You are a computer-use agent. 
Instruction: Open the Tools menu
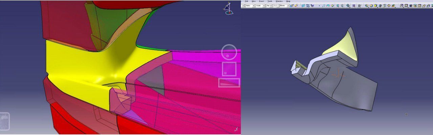pyautogui.click(x=270, y=1)
